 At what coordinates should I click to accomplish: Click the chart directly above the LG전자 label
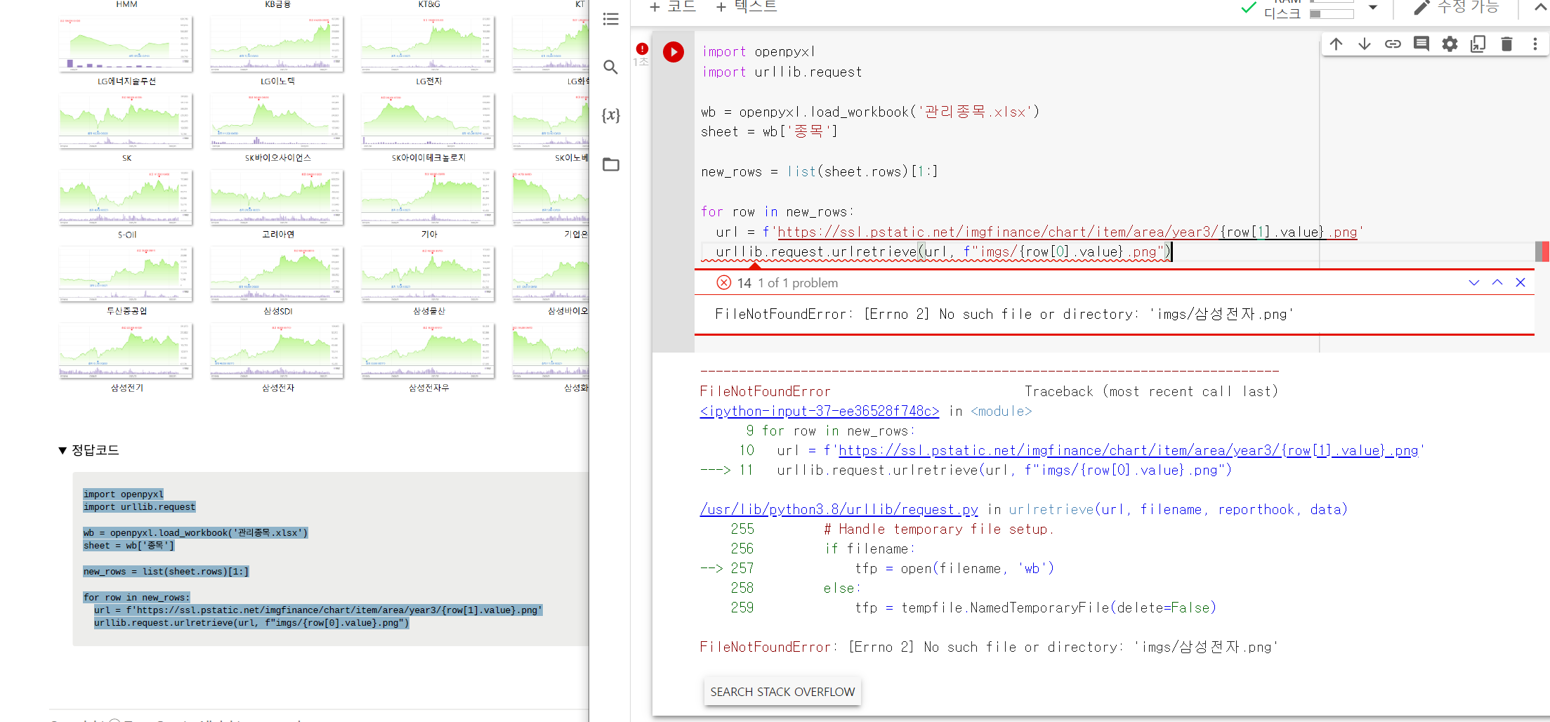click(428, 45)
